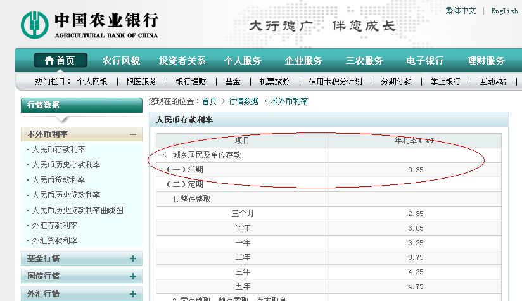Select 三年 rate value 4.25
This screenshot has height=301, width=522.
click(416, 272)
